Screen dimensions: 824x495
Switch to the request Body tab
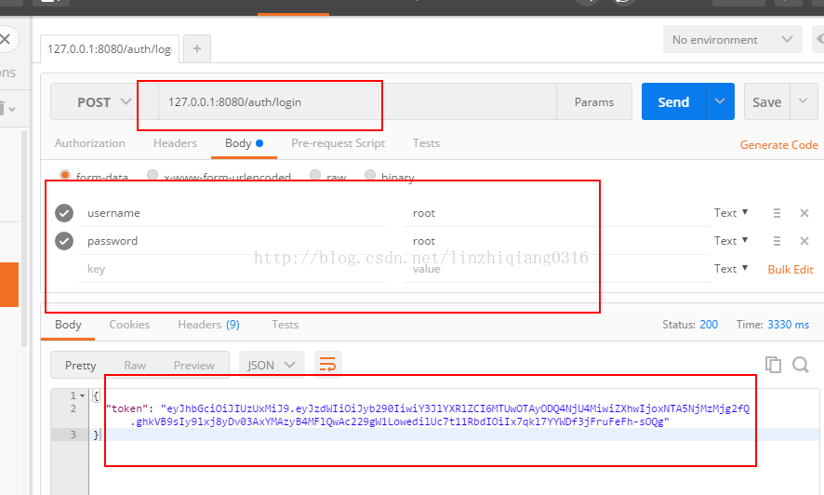tap(244, 143)
